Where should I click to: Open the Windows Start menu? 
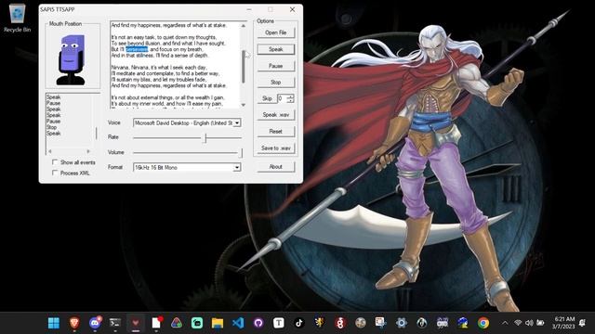point(54,323)
